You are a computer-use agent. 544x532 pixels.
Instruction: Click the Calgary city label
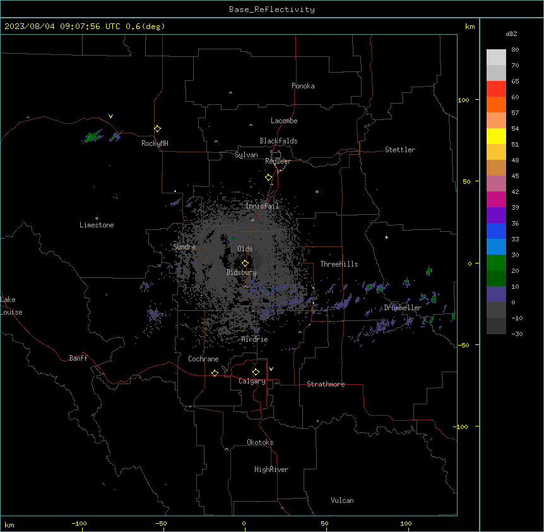(x=252, y=381)
